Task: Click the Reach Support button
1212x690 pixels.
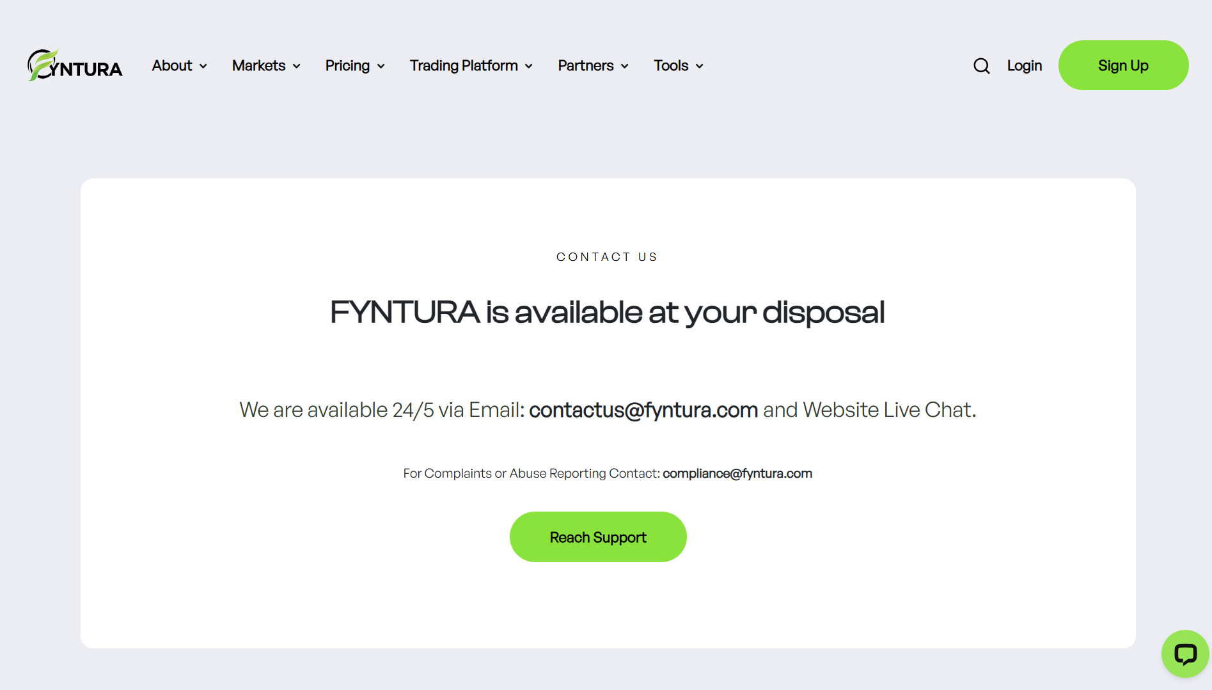Action: click(598, 537)
